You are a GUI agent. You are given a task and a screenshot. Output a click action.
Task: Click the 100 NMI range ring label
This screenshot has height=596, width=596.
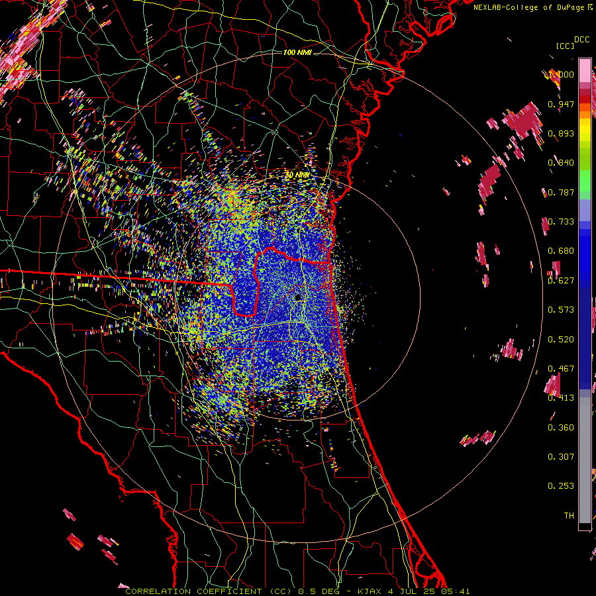[x=297, y=52]
